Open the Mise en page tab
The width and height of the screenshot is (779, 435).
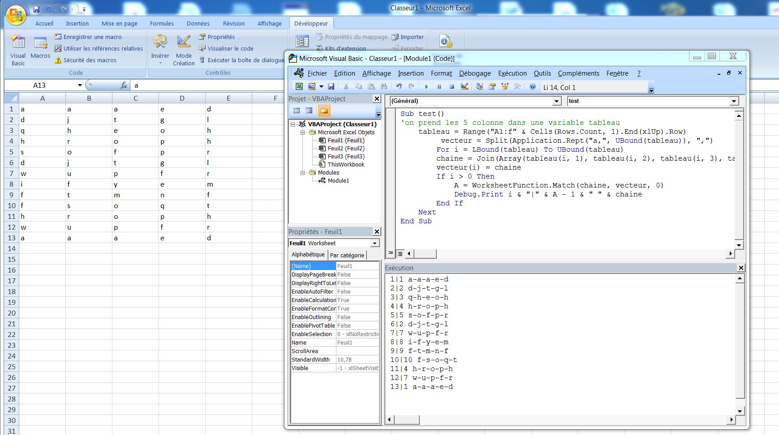[x=119, y=23]
